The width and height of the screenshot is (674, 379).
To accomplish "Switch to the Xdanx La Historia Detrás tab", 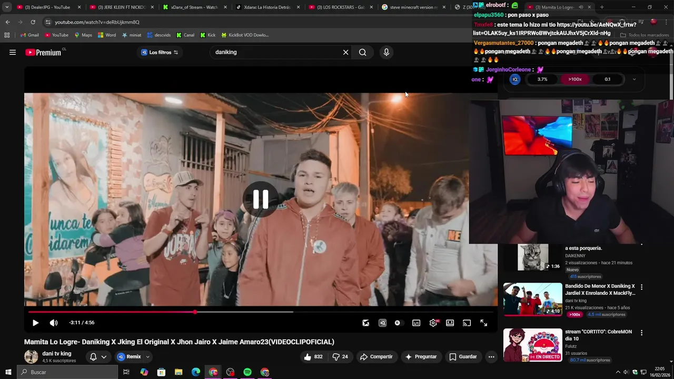I will tap(267, 7).
